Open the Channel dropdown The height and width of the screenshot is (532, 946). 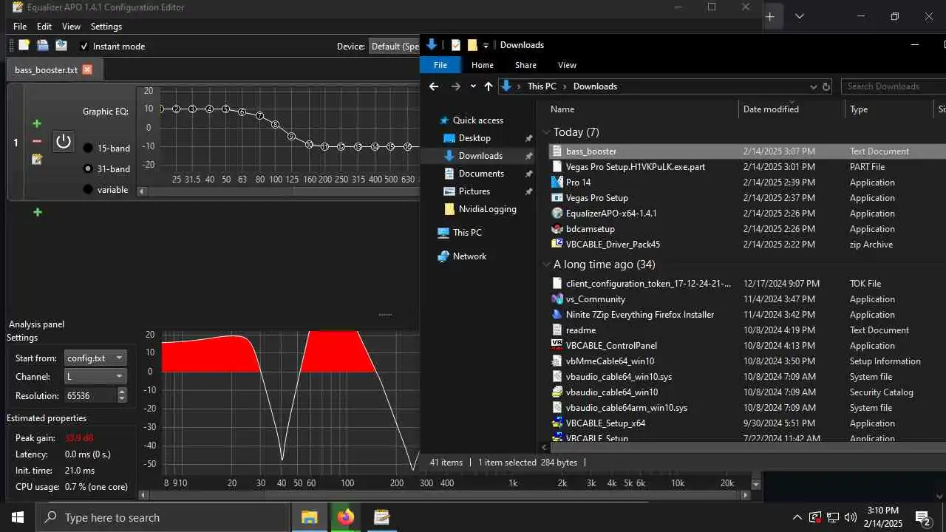pyautogui.click(x=95, y=376)
